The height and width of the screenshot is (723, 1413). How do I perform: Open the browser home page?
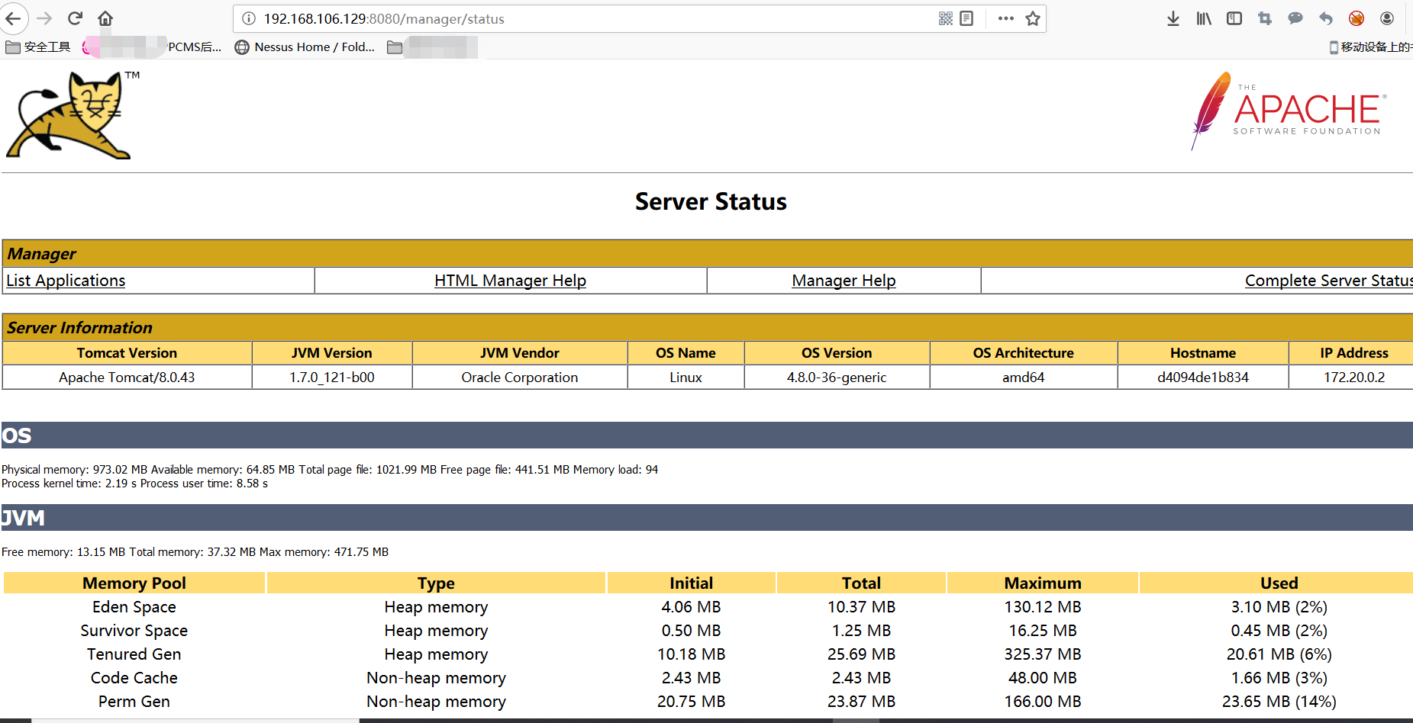(105, 18)
